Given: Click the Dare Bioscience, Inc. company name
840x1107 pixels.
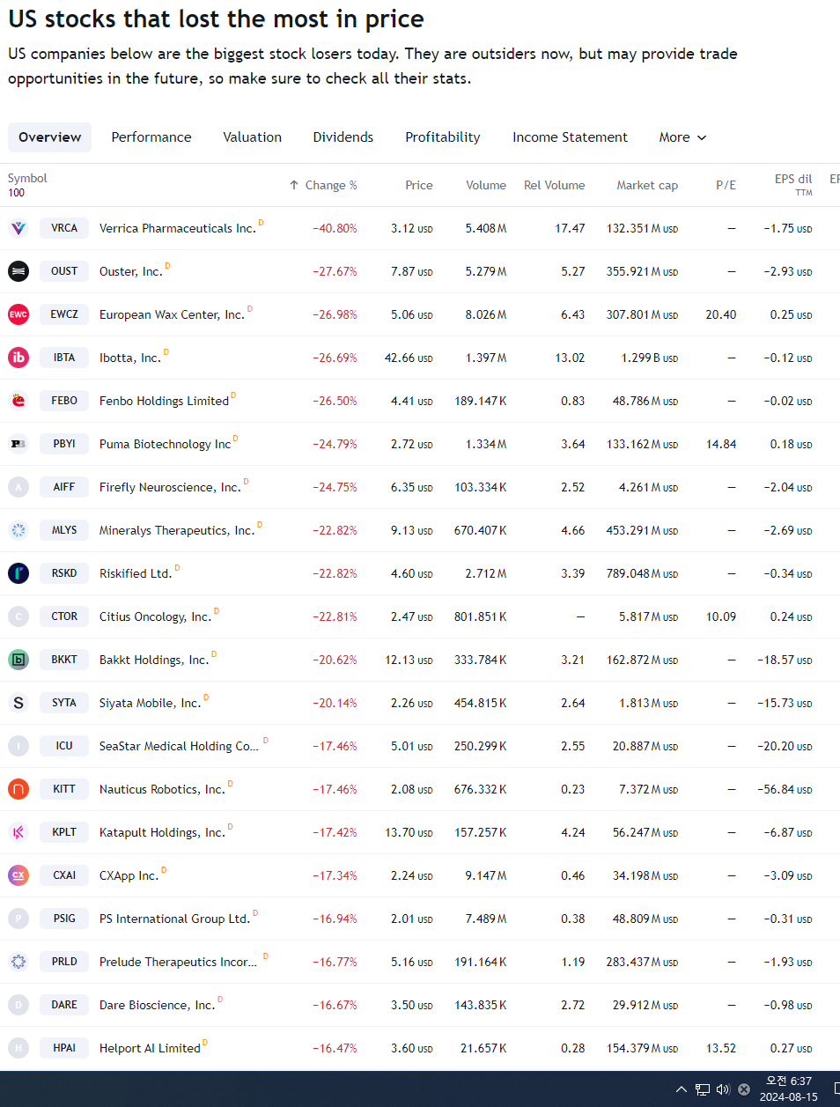Looking at the screenshot, I should point(157,1005).
